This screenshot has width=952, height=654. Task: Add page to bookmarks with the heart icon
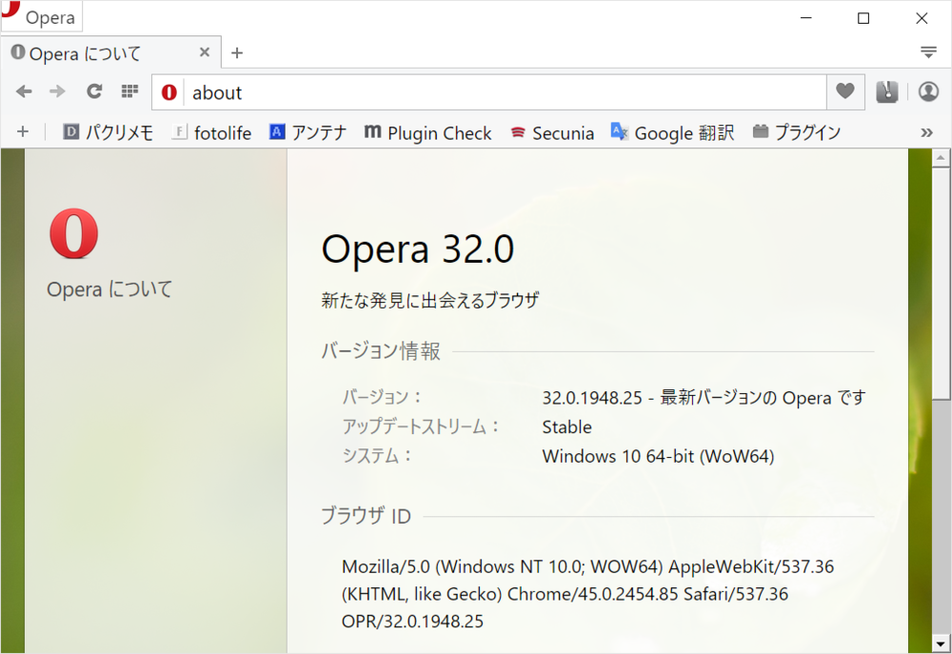coord(843,91)
